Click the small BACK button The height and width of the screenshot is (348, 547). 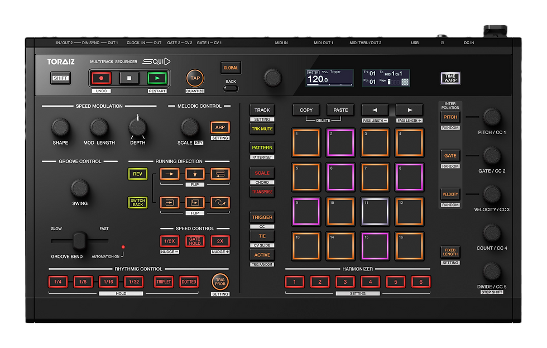point(231,88)
